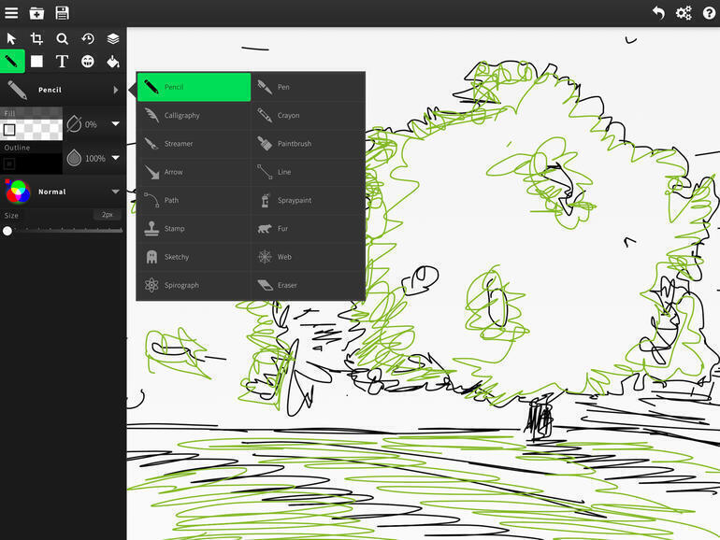Select the crop tool in the toolbar
The image size is (720, 540).
point(36,38)
